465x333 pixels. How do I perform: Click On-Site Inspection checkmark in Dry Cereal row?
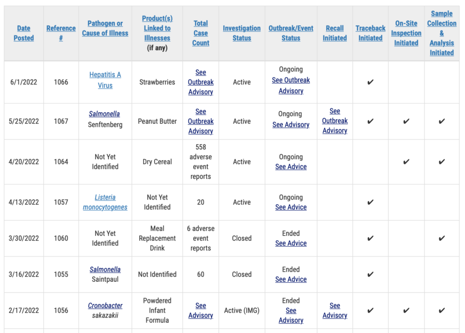[406, 162]
